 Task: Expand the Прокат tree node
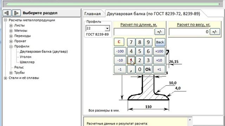[x=11, y=41]
